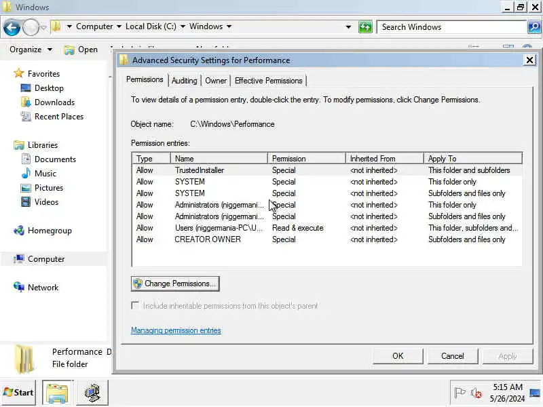543x407 pixels.
Task: Open the Start menu
Action: click(18, 393)
